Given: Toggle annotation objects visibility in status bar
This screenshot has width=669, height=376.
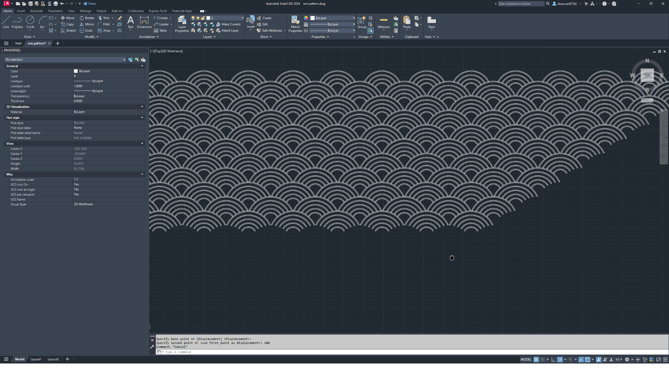Looking at the screenshot, I should [x=599, y=360].
